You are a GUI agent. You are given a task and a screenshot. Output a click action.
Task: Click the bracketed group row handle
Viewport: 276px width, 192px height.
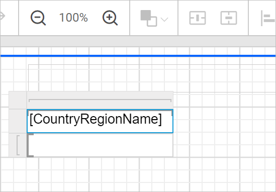pyautogui.click(x=18, y=145)
